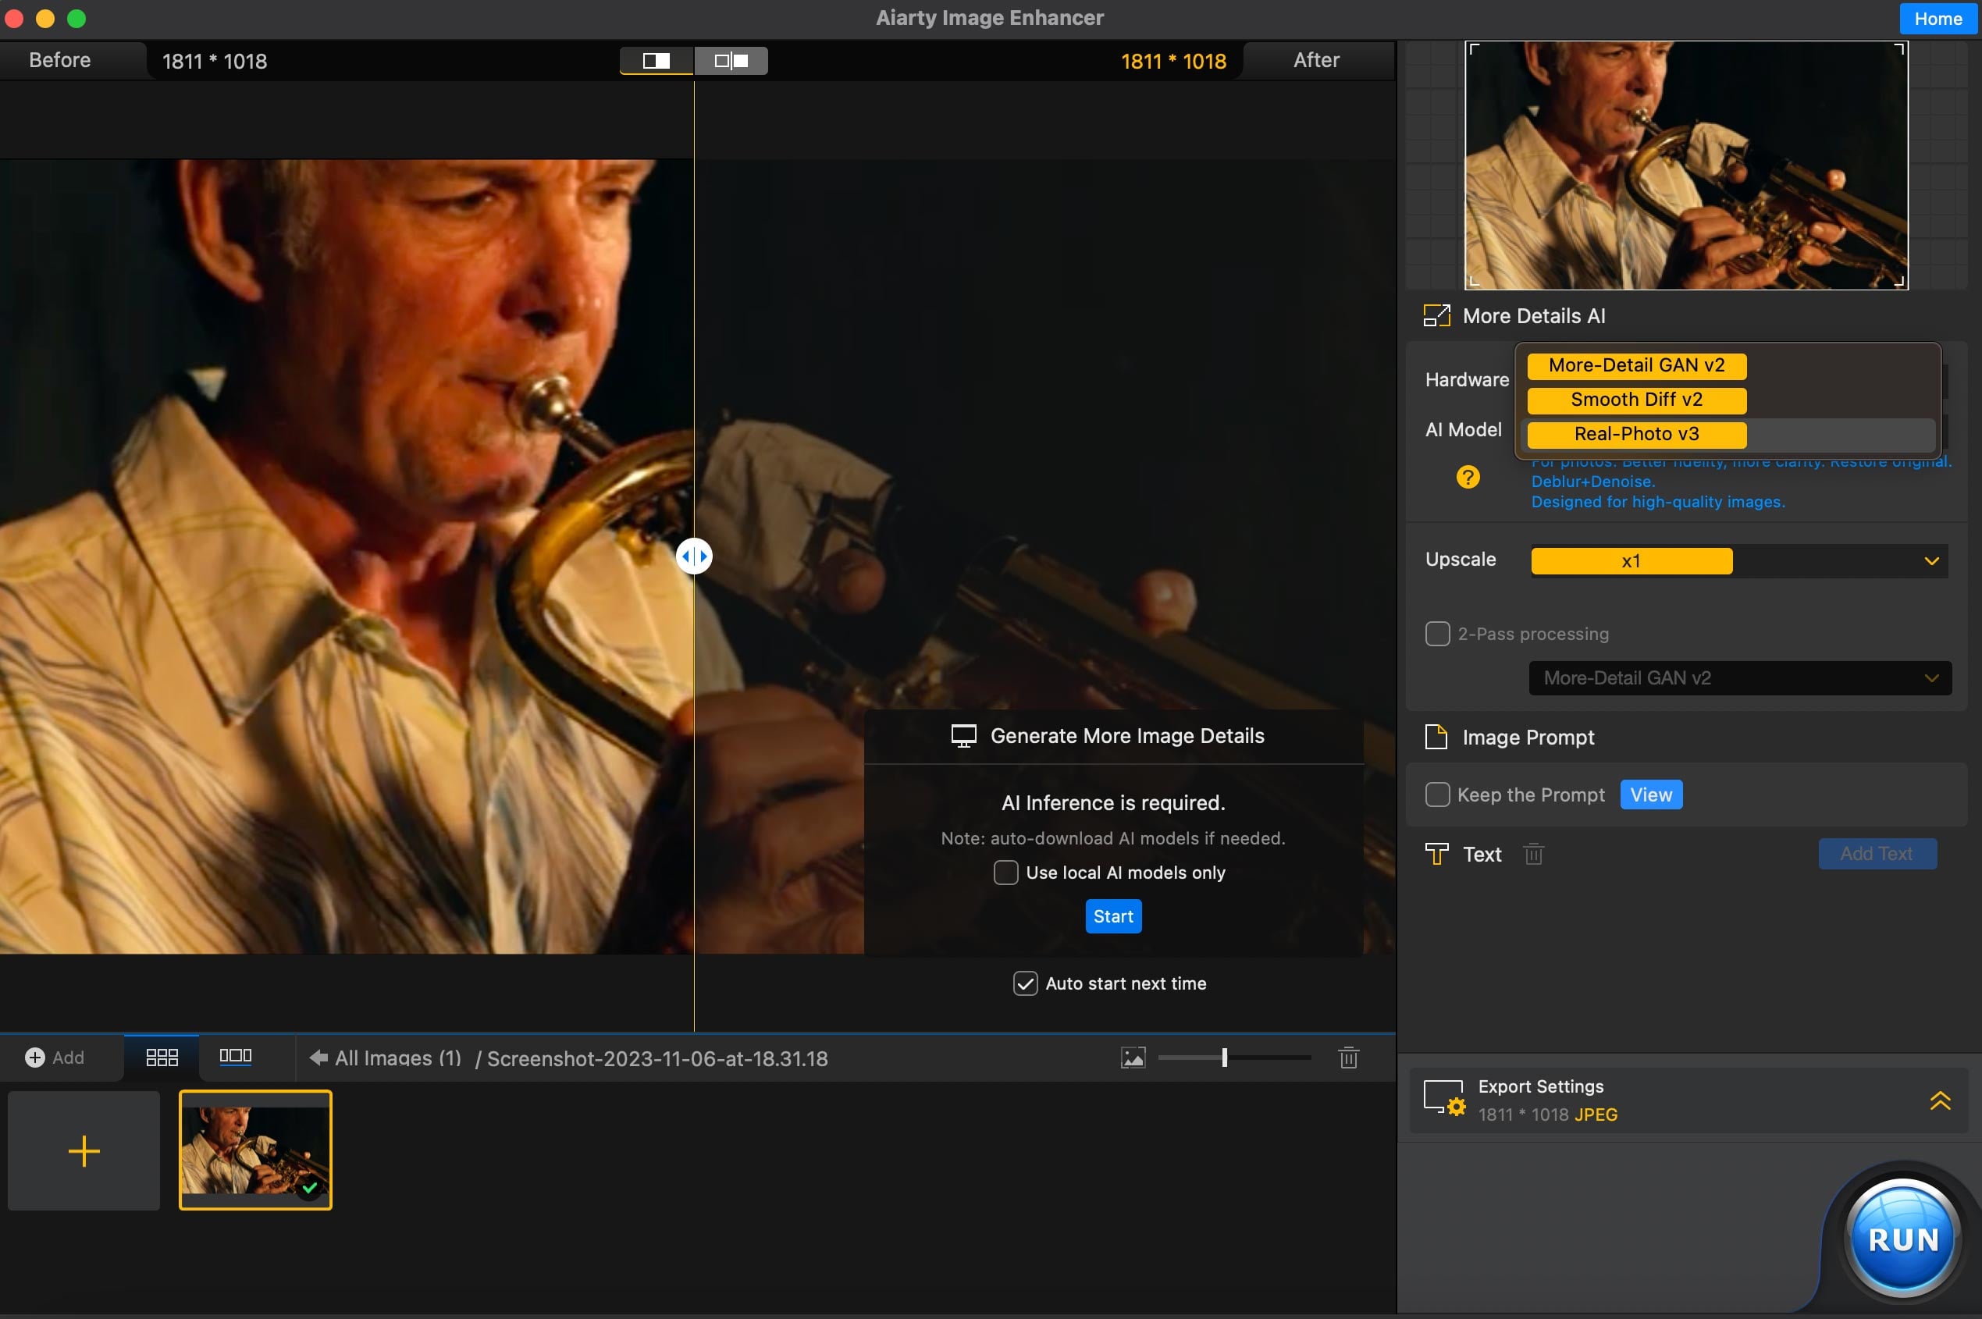Tick the Keep the Prompt checkbox

1437,795
